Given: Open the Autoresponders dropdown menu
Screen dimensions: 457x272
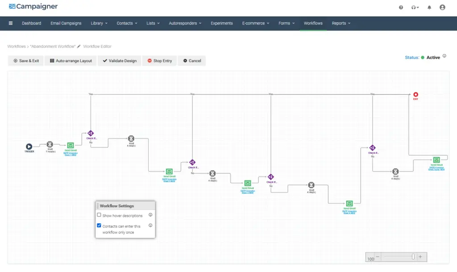Looking at the screenshot, I should click(x=185, y=23).
